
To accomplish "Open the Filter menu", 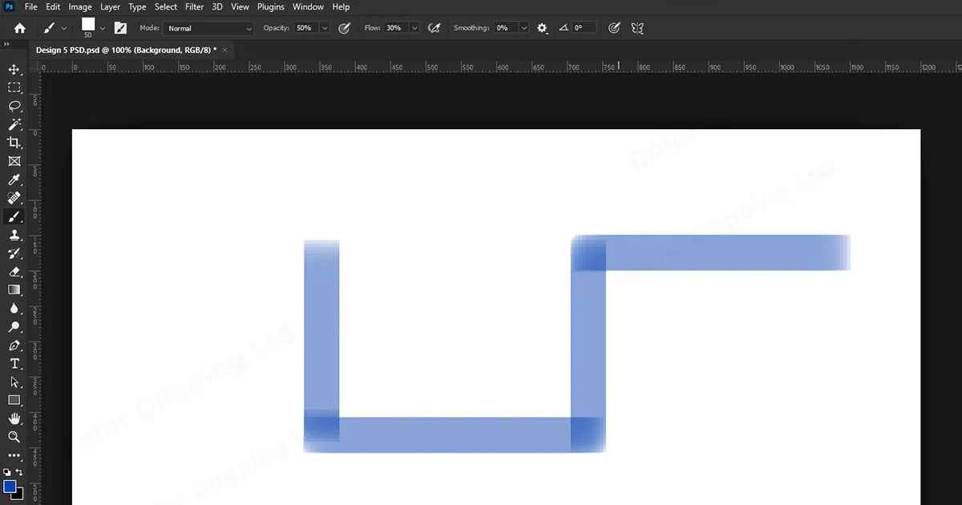I will click(x=194, y=6).
